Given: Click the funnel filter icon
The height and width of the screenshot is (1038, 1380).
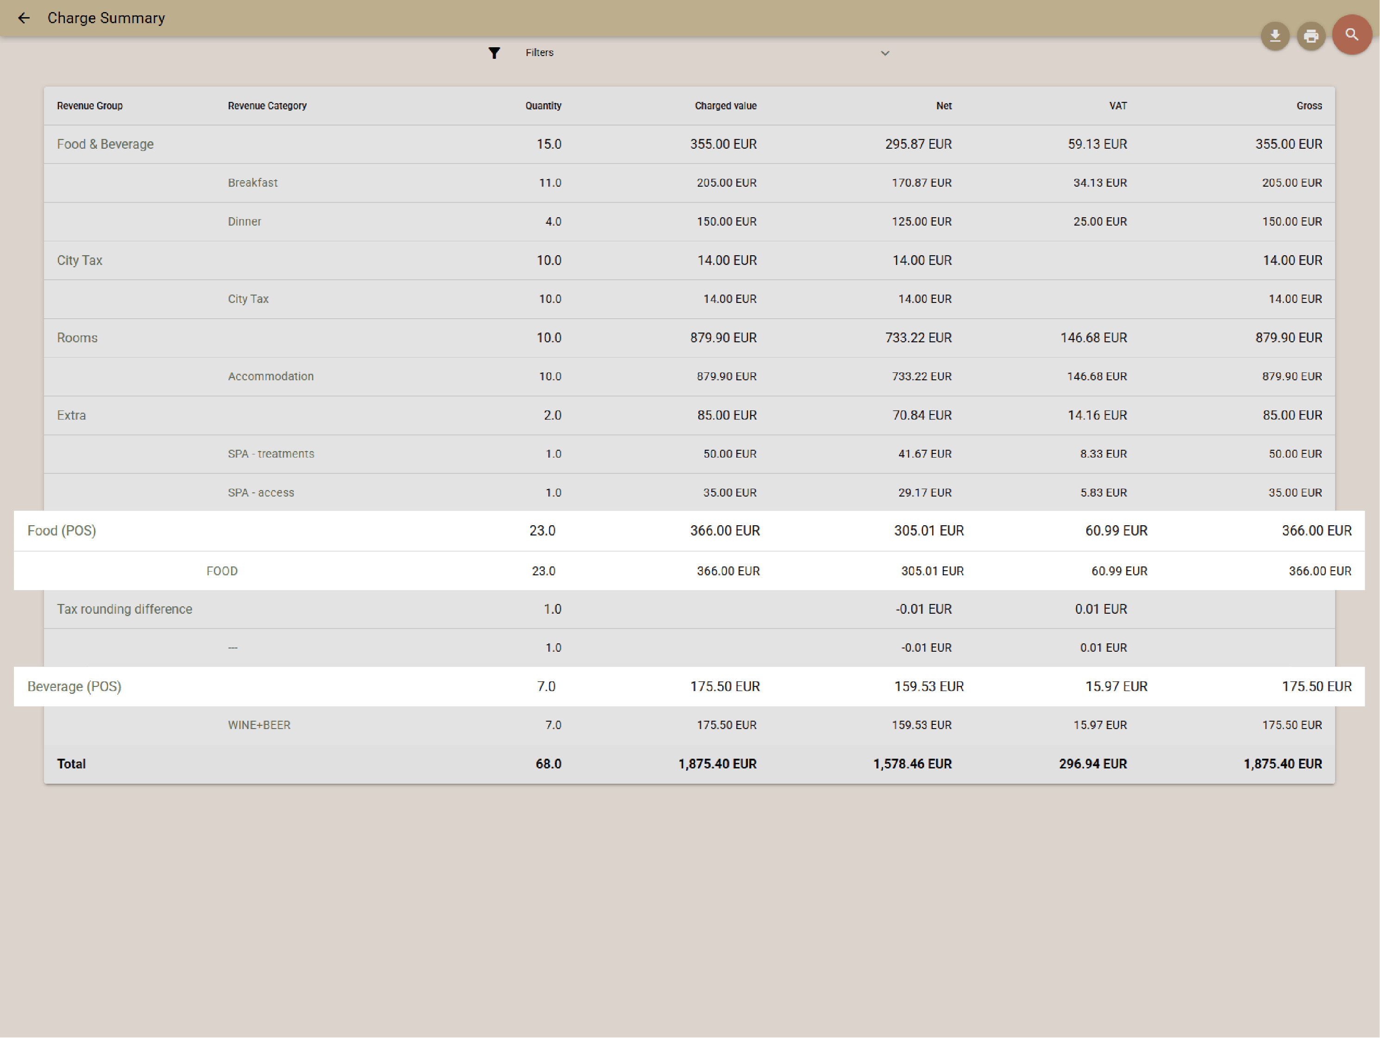Looking at the screenshot, I should pos(494,53).
